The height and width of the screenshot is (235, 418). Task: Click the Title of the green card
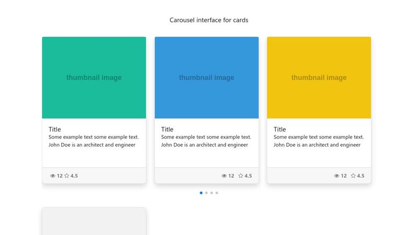tap(55, 129)
